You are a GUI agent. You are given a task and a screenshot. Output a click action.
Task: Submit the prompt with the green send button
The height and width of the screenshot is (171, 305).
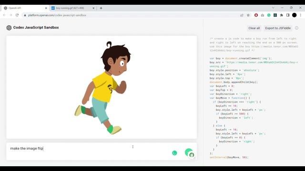[x=188, y=152]
